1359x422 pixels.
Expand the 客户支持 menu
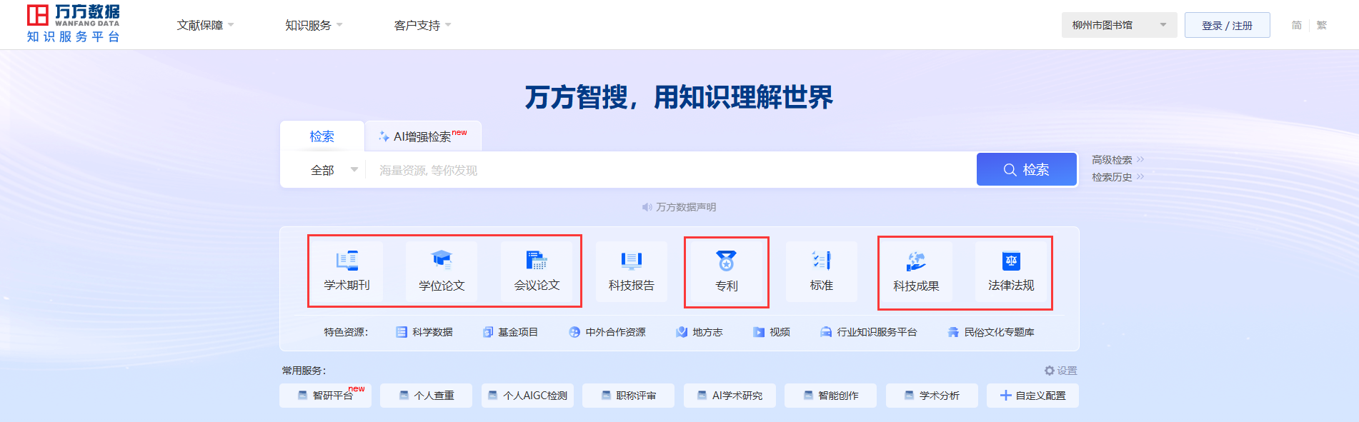pos(423,25)
